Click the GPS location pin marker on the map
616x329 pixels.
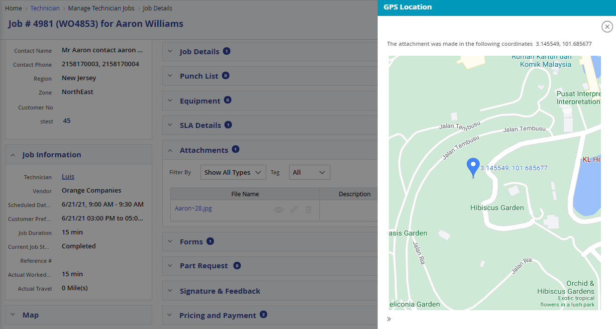tap(473, 165)
